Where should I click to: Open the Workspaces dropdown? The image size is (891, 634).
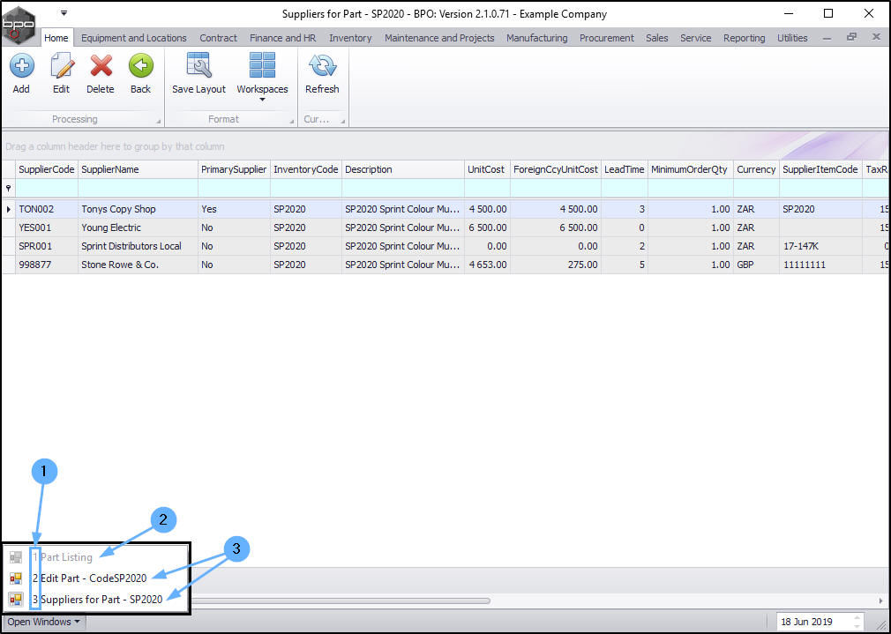(263, 77)
